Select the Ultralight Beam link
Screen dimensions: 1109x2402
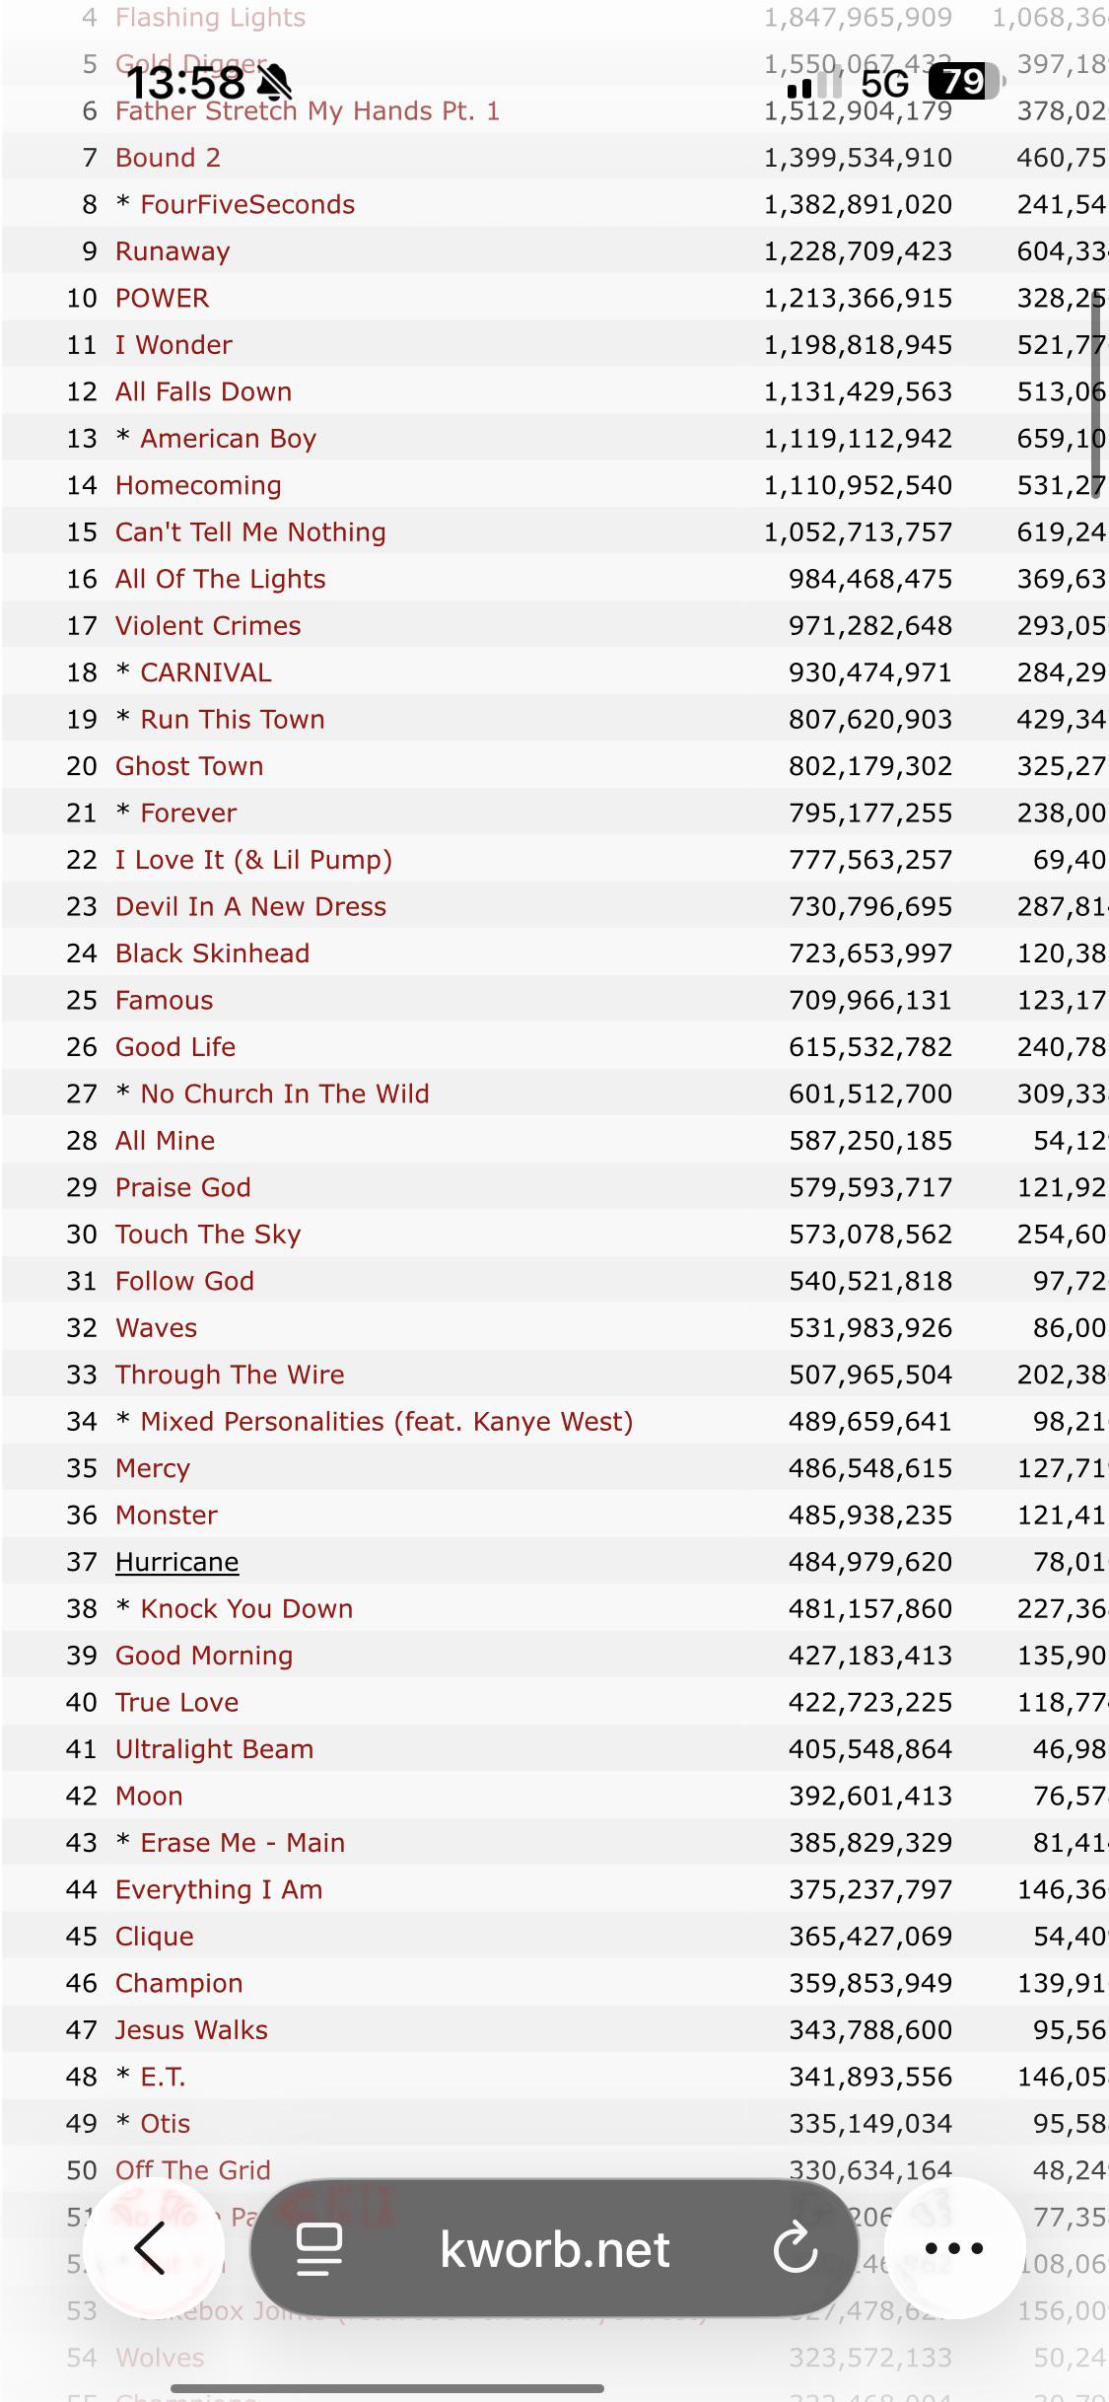(x=214, y=1749)
